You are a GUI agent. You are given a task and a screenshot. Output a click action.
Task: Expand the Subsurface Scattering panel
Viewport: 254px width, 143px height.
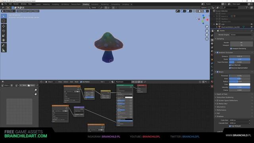coord(225,97)
